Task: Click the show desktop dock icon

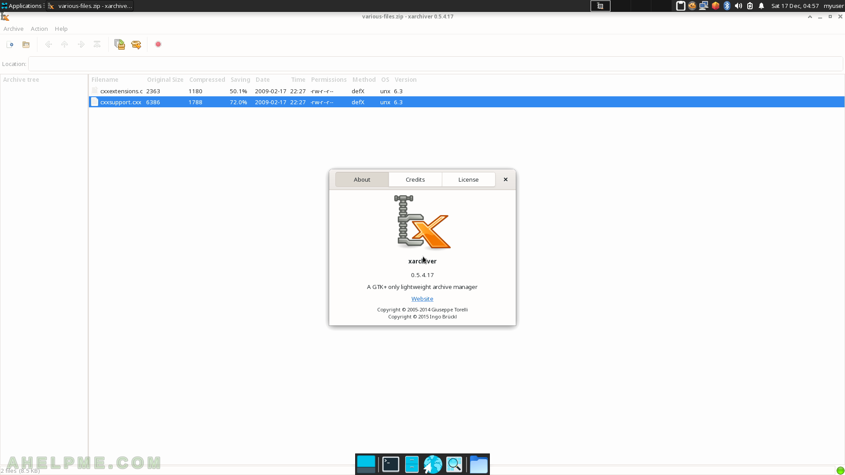Action: coord(366,464)
